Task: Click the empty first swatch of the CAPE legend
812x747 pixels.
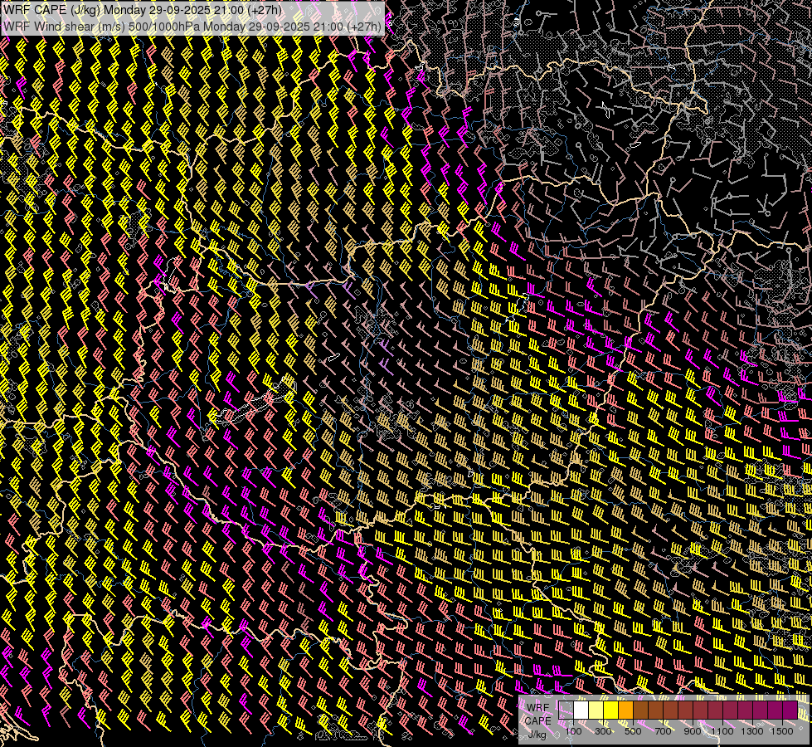Action: tap(566, 710)
